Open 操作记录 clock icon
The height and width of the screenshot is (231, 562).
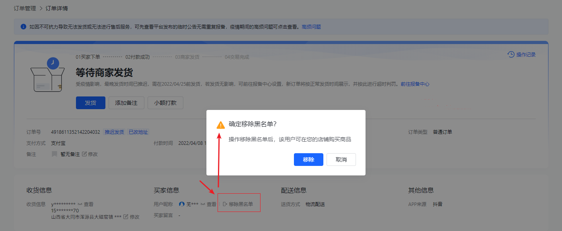[511, 54]
